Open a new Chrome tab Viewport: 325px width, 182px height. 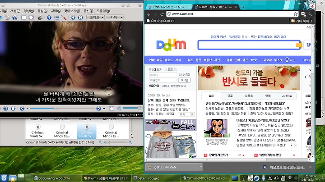243,7
